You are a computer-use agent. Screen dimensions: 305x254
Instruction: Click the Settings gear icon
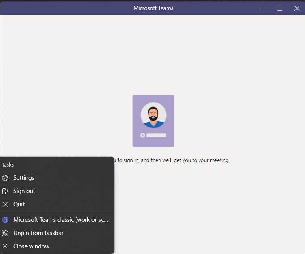pyautogui.click(x=5, y=178)
